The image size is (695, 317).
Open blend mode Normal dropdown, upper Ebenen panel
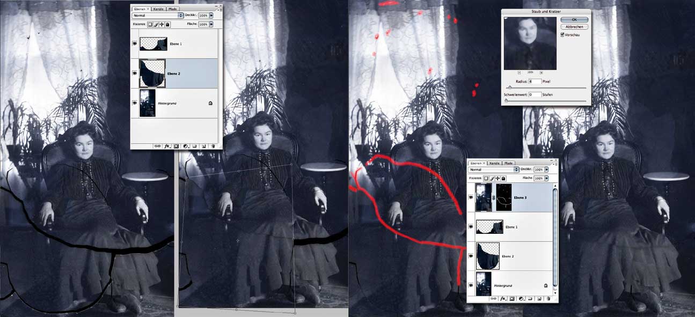(158, 16)
